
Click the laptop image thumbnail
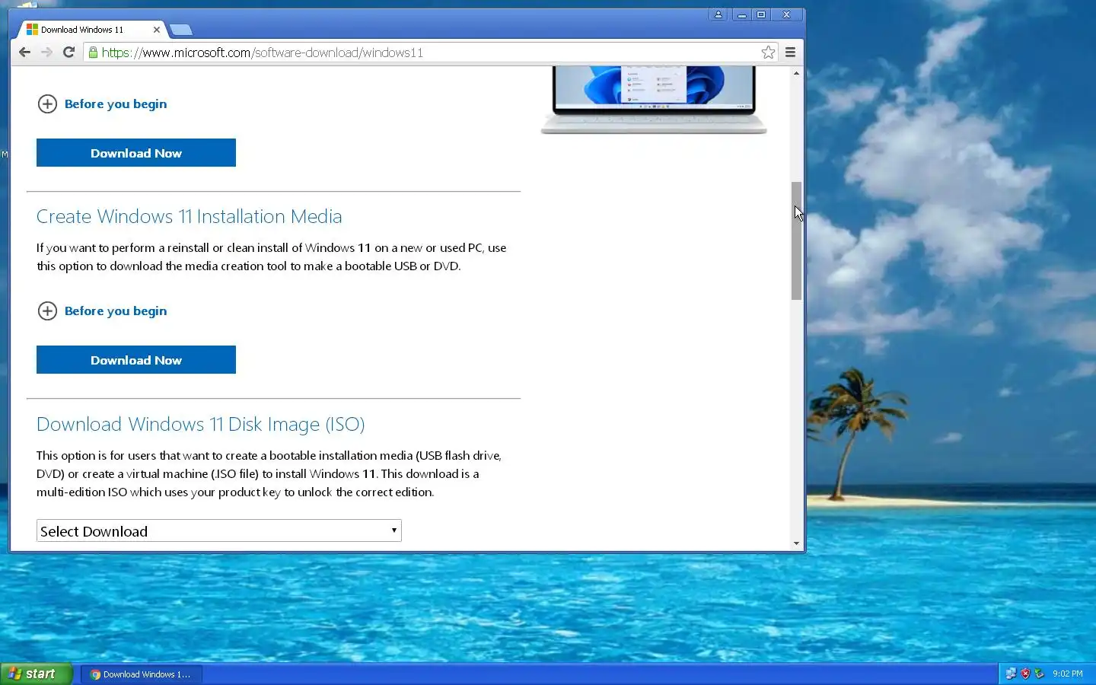click(654, 100)
